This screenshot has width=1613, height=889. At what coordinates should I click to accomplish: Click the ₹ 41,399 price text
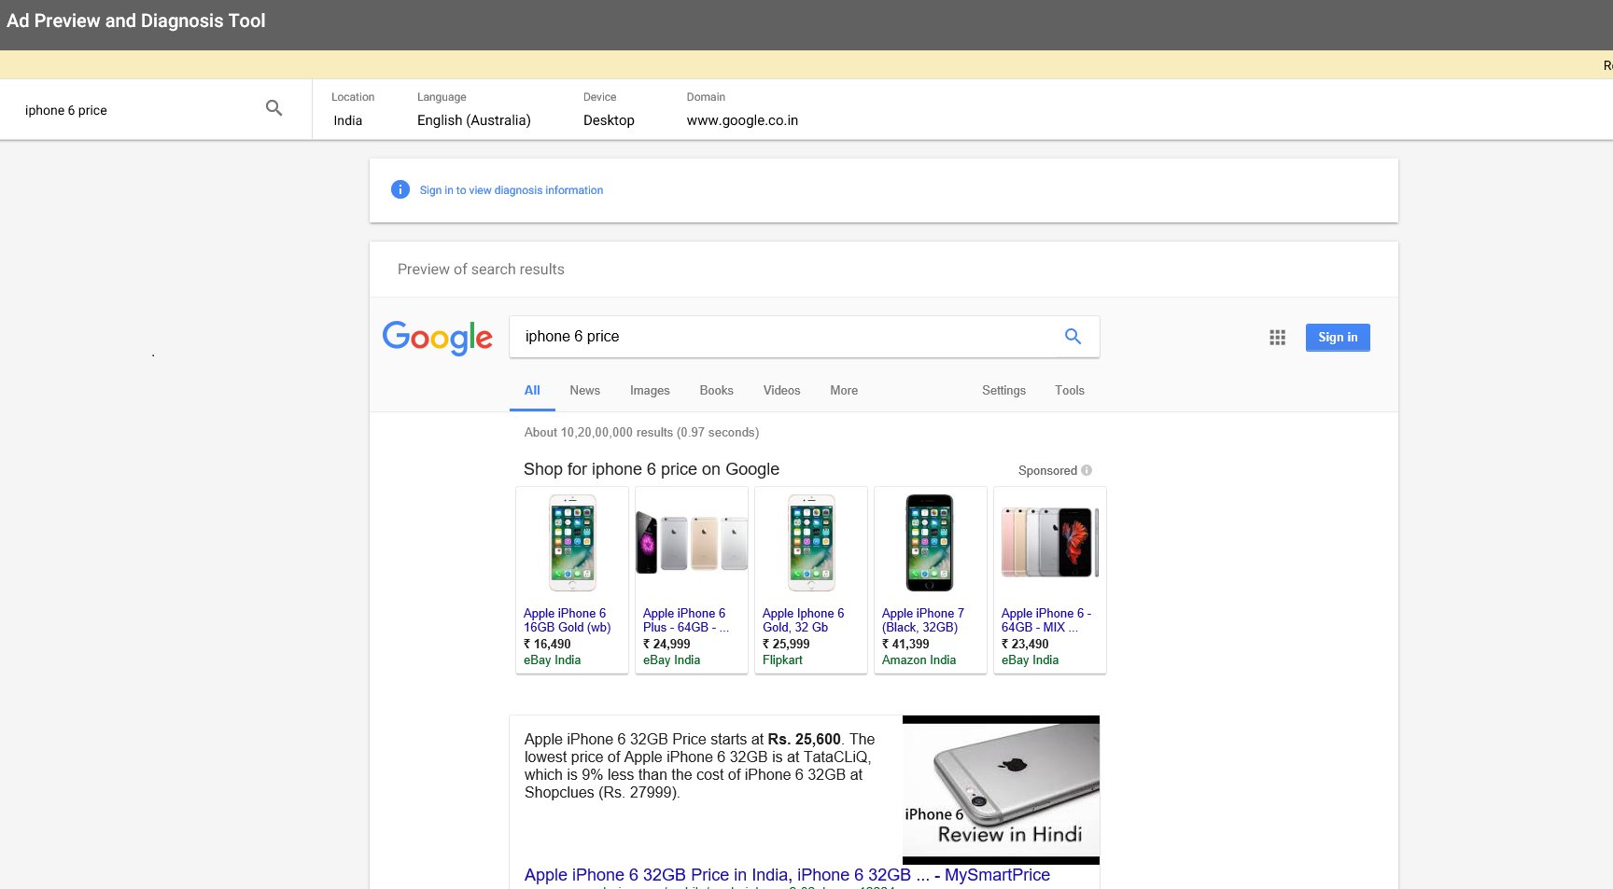click(905, 644)
